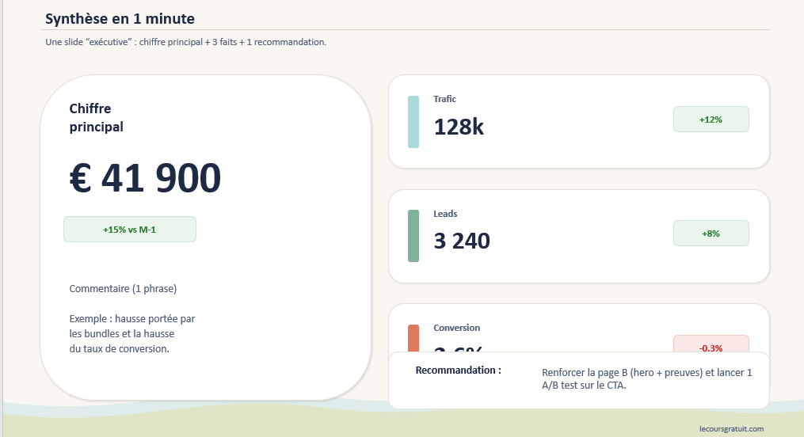
Task: Click the "Synthèse en 1 minute" slide title
Action: (x=120, y=19)
